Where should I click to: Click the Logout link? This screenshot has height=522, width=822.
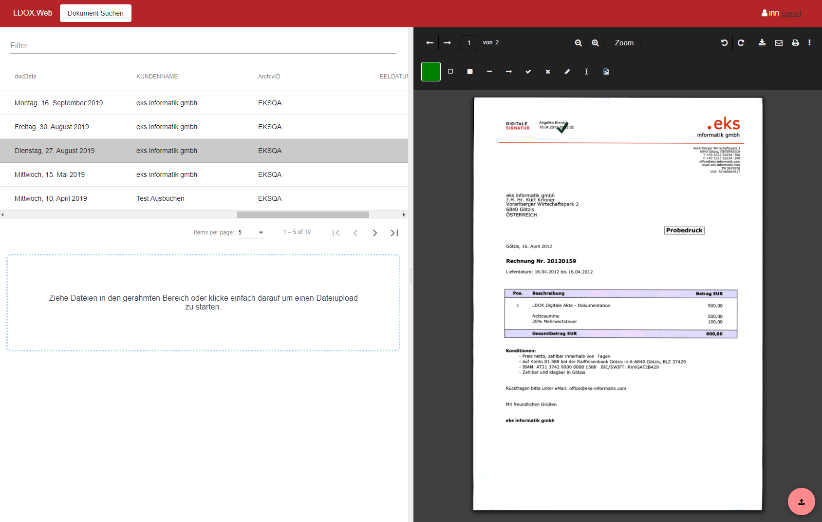click(x=791, y=14)
